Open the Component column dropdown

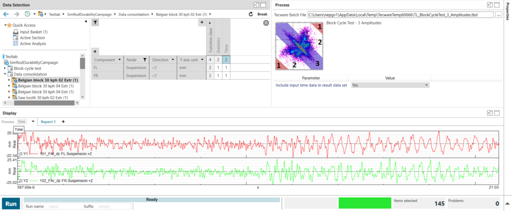click(119, 60)
